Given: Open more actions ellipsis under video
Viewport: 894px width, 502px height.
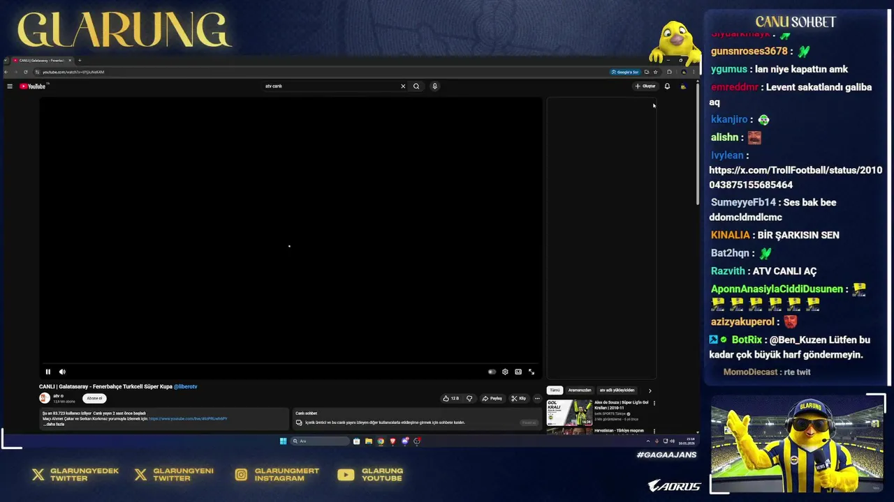Looking at the screenshot, I should [537, 398].
